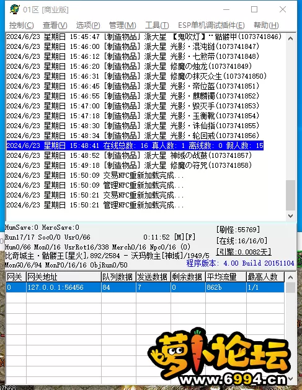Screen dimensions: 302x390
Task: Minimize the 01区 window
Action: point(226,9)
